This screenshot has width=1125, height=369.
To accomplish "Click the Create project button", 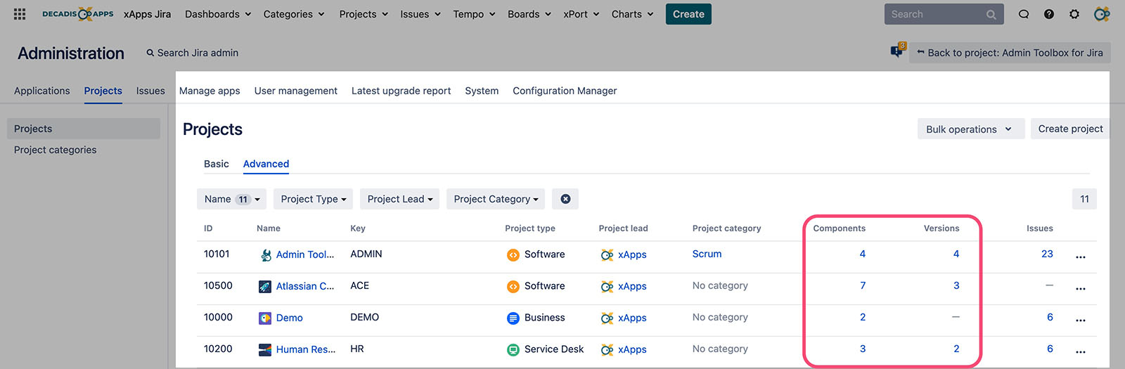I will 1070,129.
